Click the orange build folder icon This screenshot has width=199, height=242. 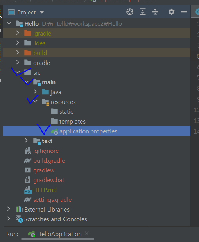(28, 53)
